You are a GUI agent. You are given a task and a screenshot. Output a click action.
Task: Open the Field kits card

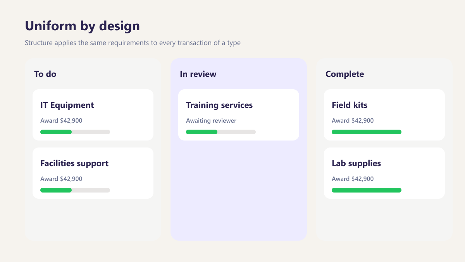(384, 115)
